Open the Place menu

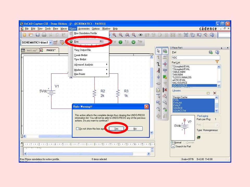tap(55, 29)
